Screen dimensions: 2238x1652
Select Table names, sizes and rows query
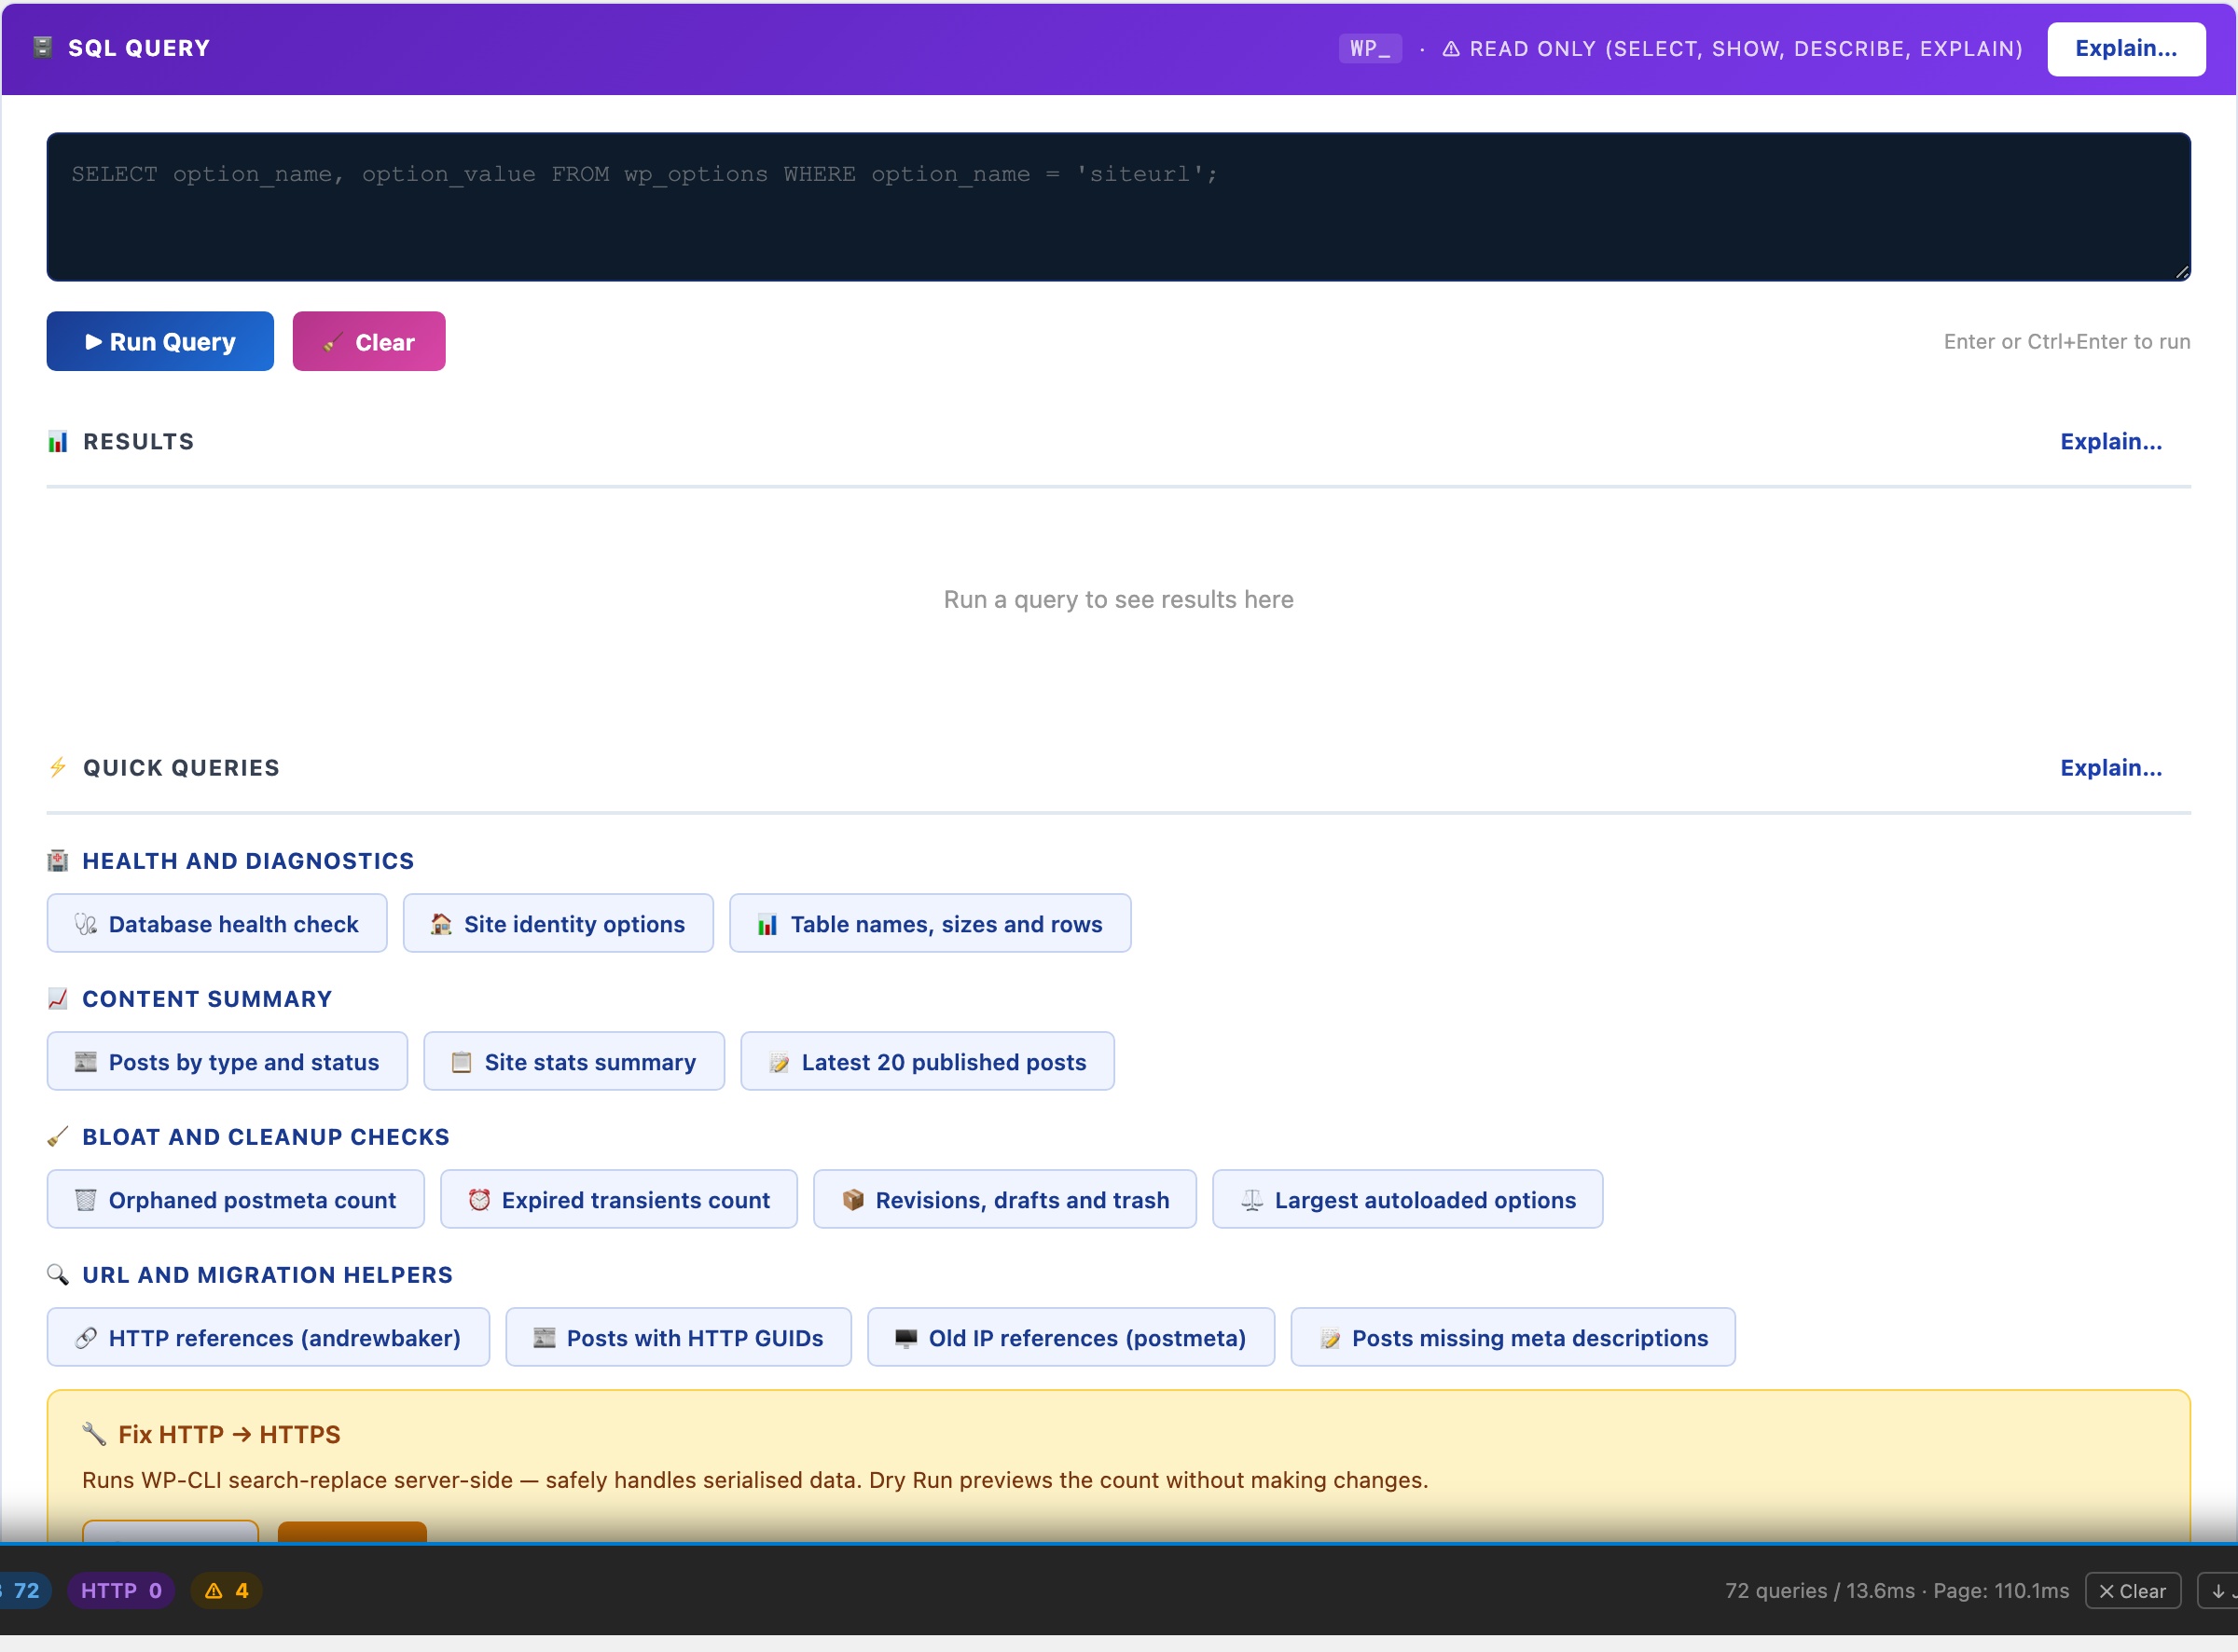click(x=930, y=923)
